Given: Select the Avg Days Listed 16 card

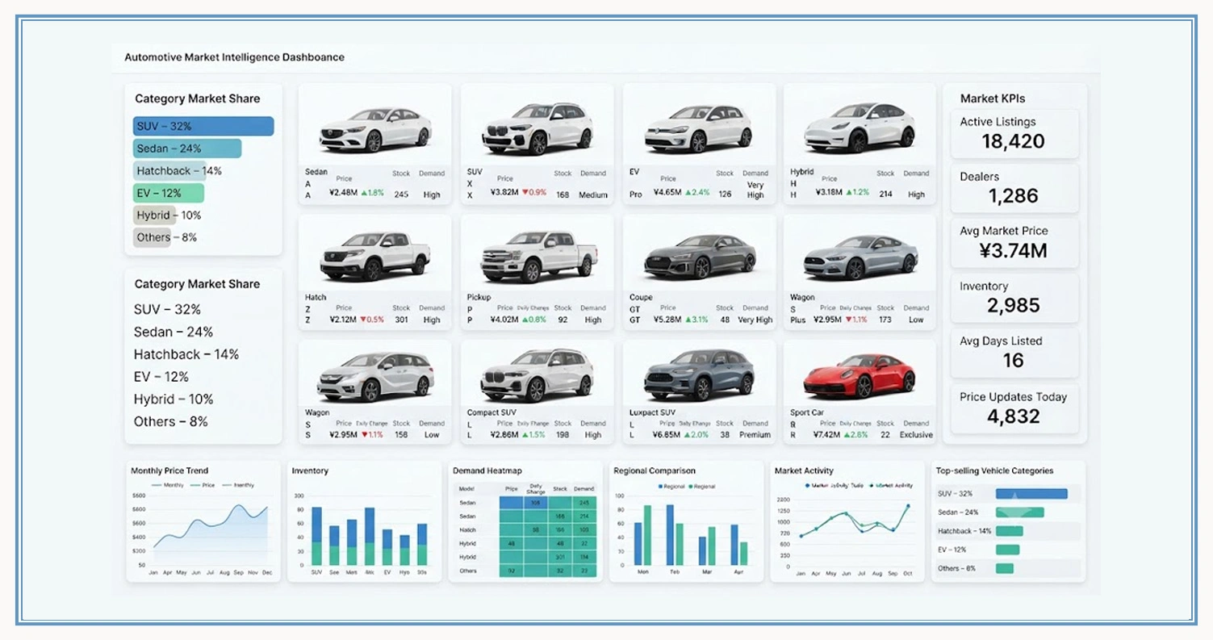Looking at the screenshot, I should click(x=1014, y=352).
